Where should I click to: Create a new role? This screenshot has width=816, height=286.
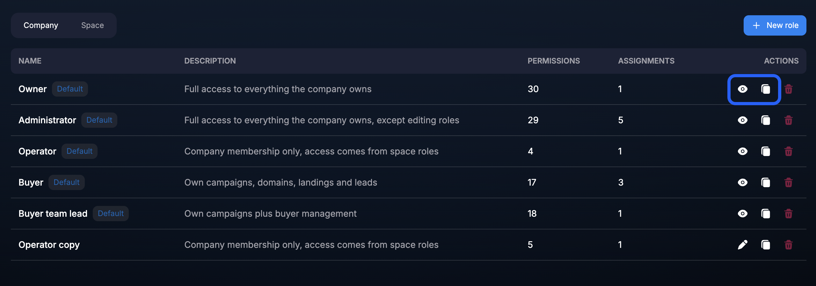pos(775,25)
